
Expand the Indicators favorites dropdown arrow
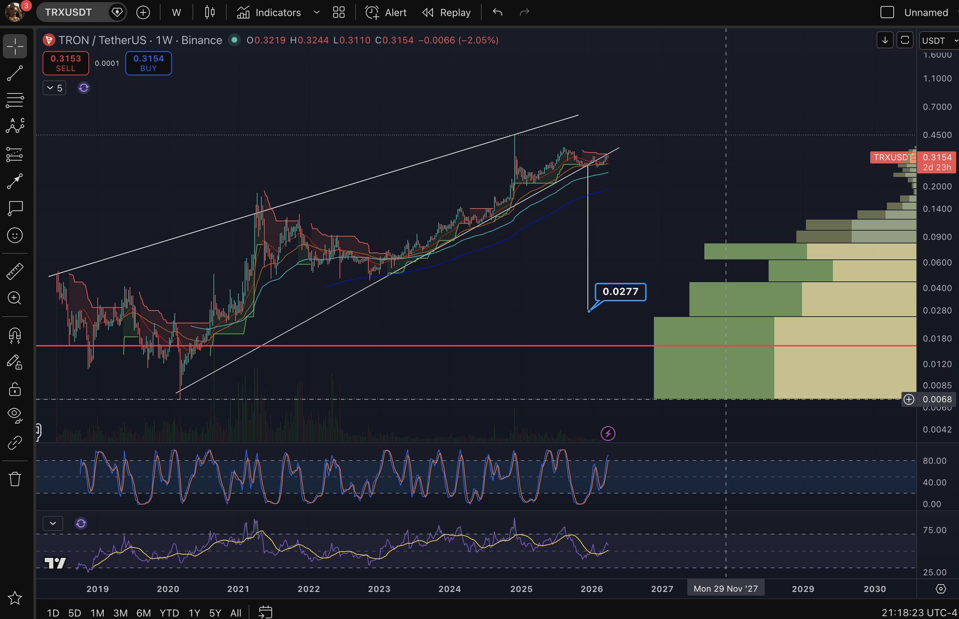[x=317, y=13]
